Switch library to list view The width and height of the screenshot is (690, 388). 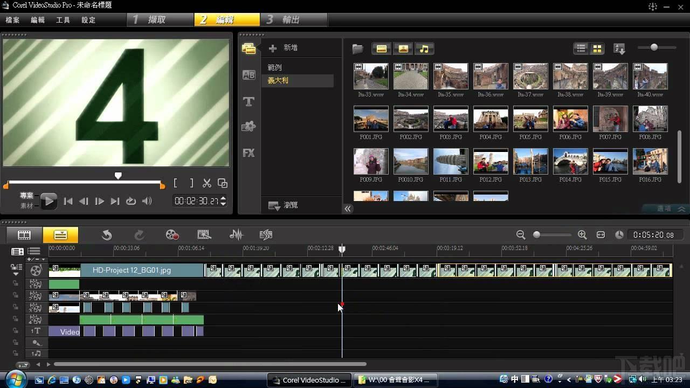click(581, 49)
